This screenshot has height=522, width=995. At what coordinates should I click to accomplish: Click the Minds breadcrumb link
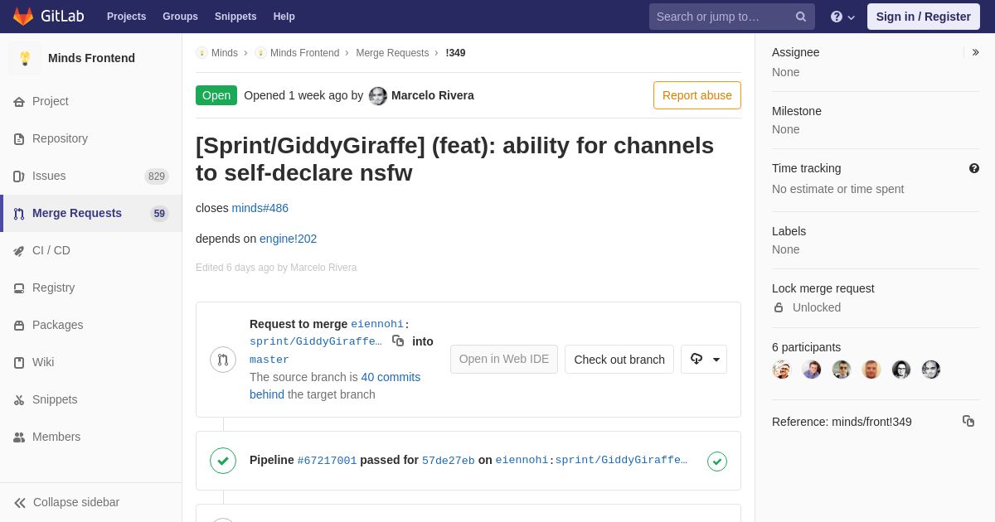224,53
